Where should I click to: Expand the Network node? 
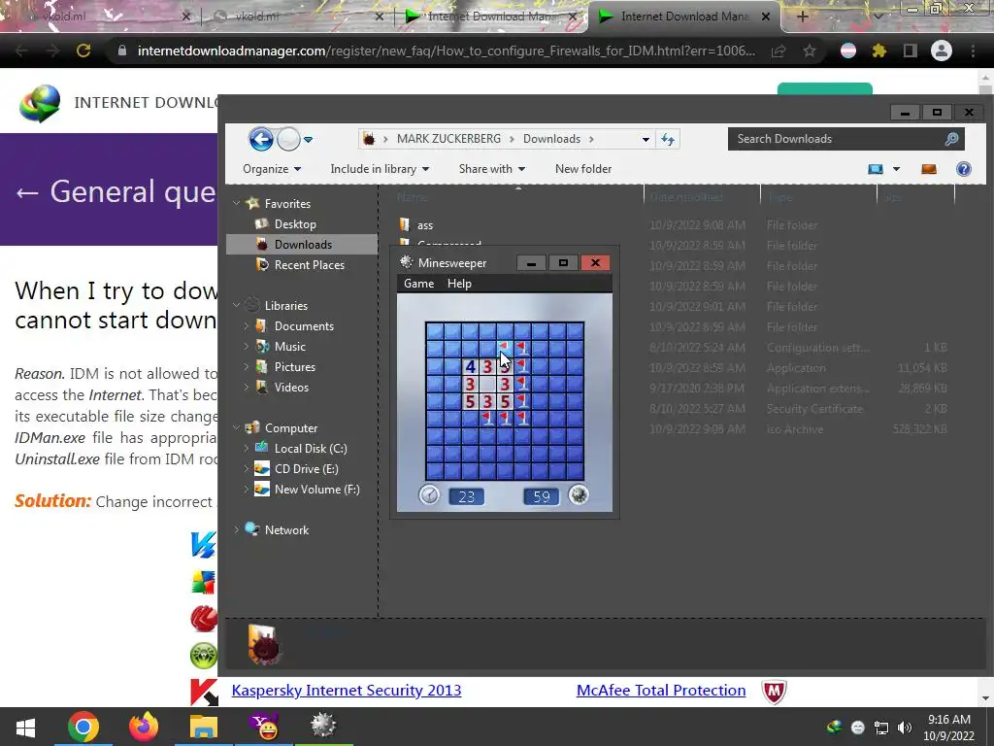[237, 529]
